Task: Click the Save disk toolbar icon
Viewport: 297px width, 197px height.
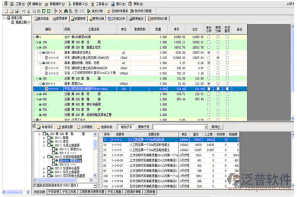Action: [x=17, y=11]
